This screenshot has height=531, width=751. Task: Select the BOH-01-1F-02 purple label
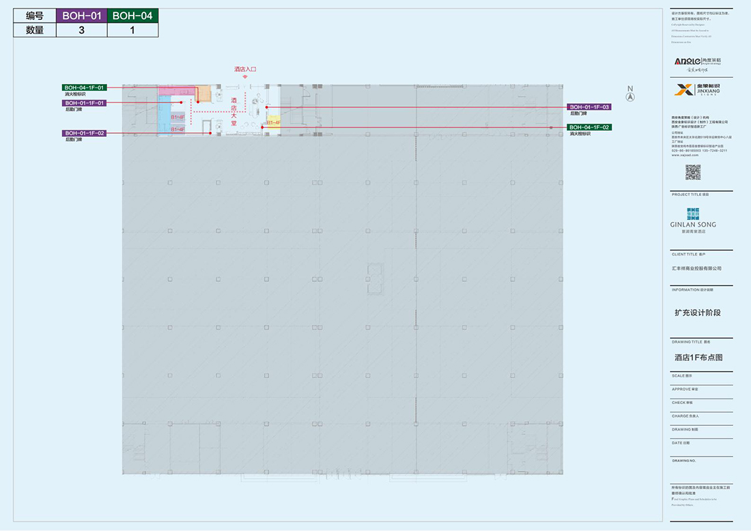85,133
